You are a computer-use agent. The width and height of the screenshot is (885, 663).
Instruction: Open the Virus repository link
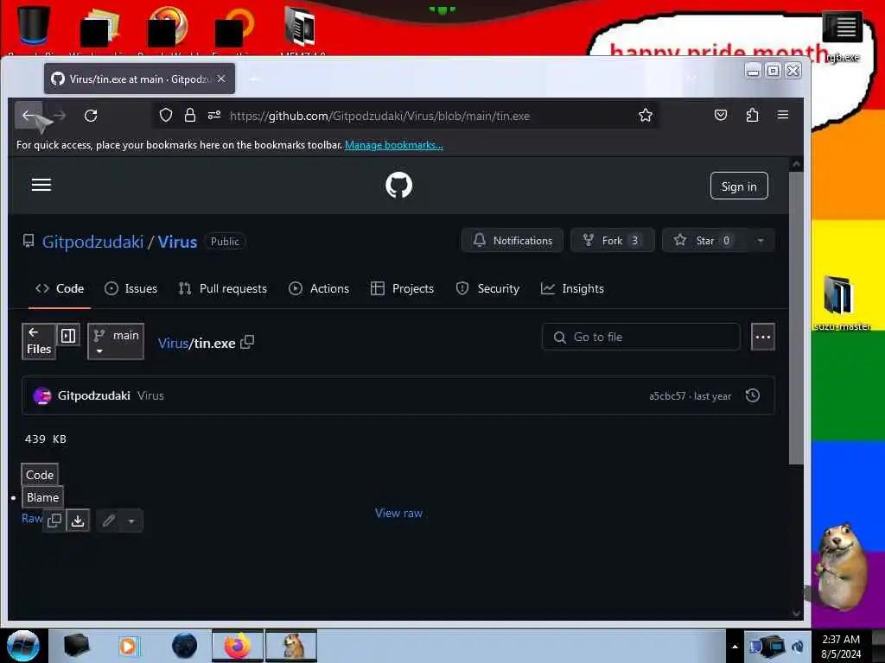click(x=177, y=242)
